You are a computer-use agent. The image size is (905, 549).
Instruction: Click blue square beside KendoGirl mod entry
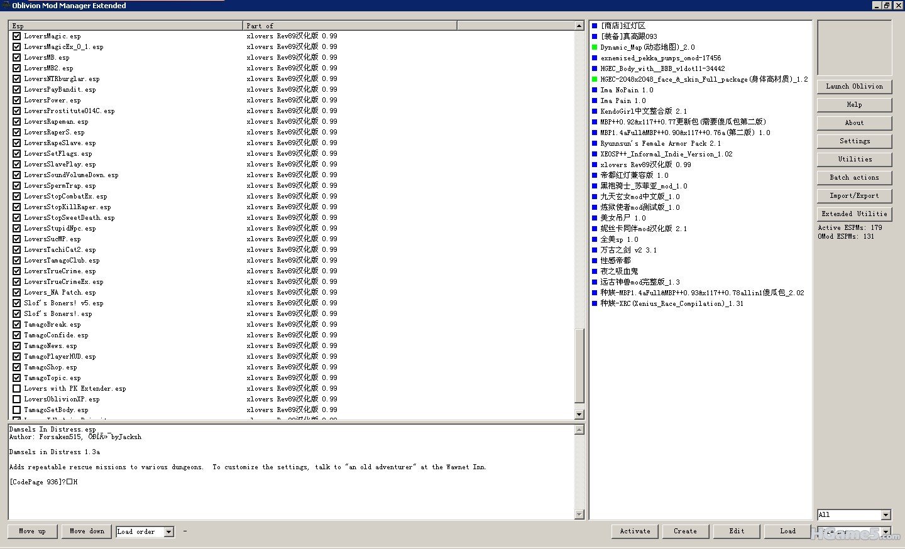click(595, 111)
